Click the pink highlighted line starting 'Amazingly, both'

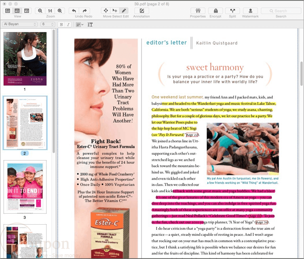tap(212, 210)
